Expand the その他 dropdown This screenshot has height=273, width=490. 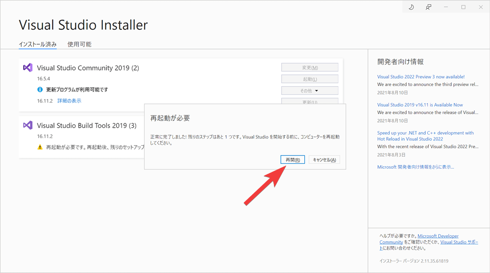click(310, 91)
